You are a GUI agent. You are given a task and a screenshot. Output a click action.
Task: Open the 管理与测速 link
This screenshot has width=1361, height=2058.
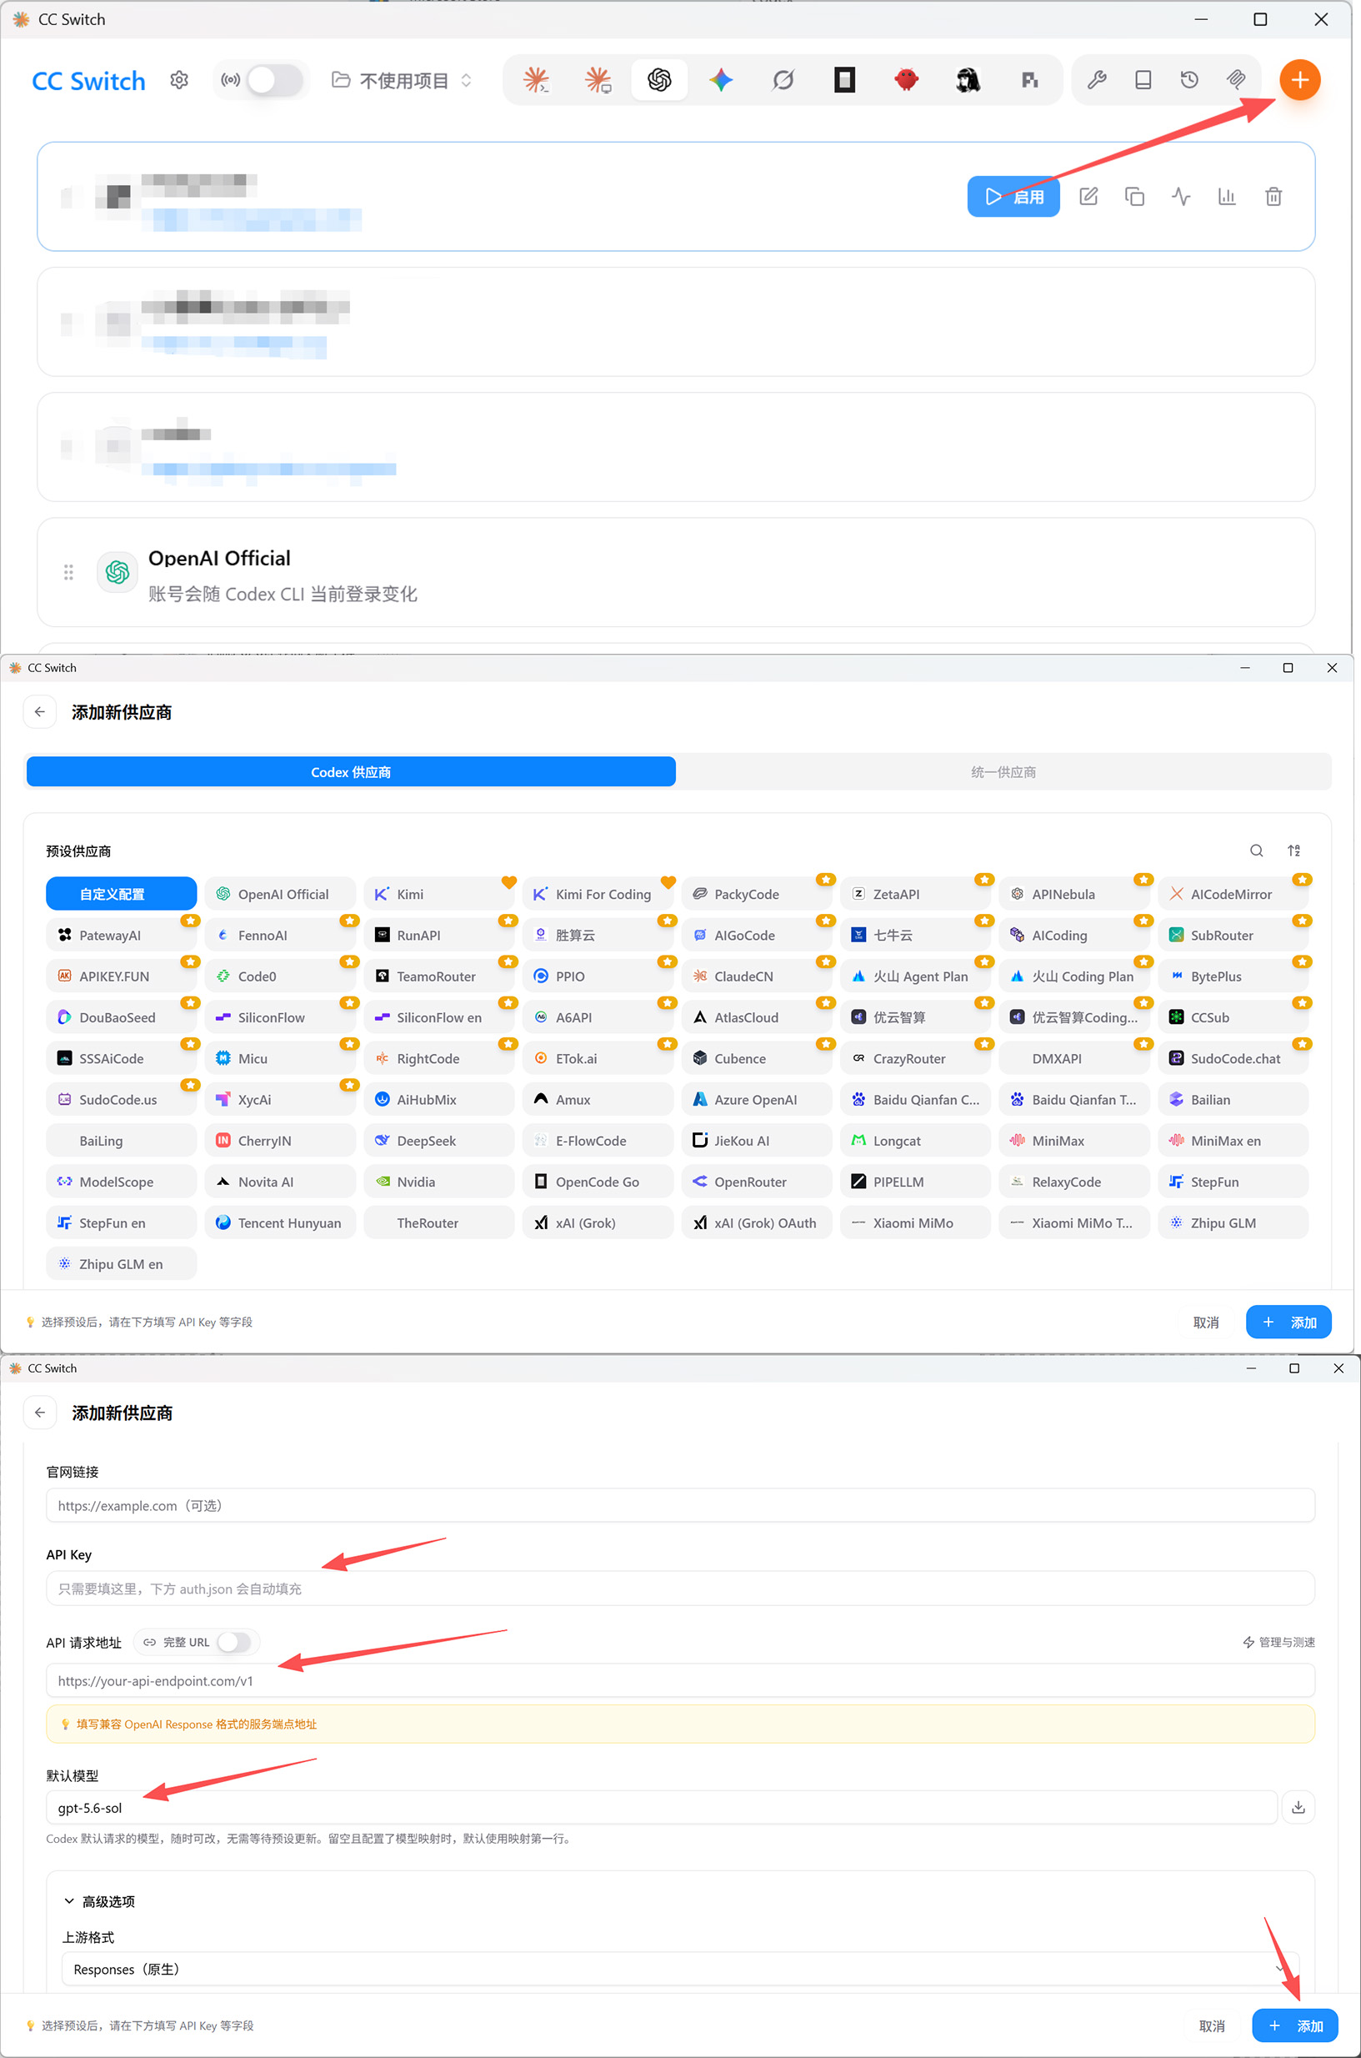click(x=1278, y=1642)
